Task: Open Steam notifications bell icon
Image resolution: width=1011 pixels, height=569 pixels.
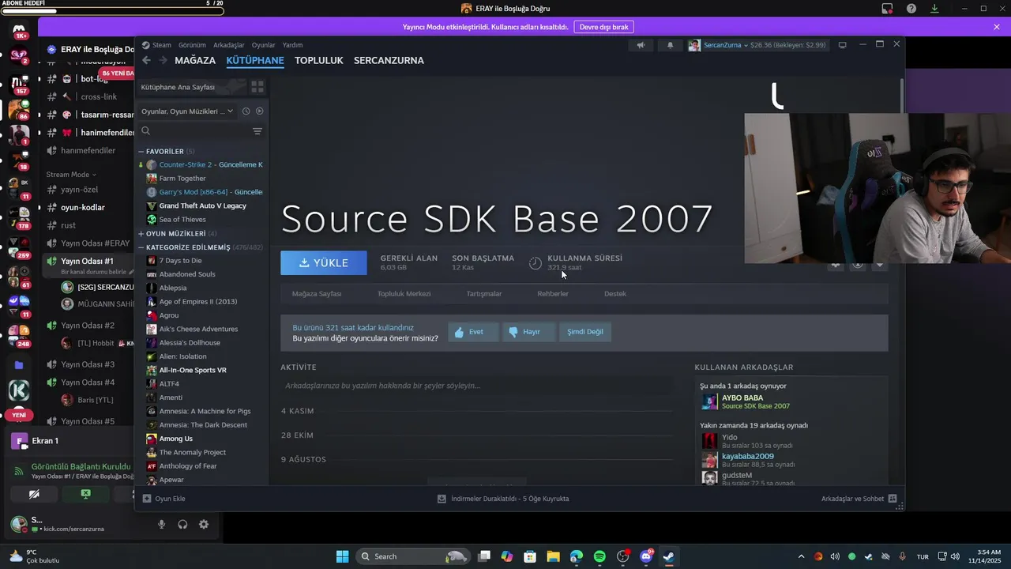Action: point(671,45)
